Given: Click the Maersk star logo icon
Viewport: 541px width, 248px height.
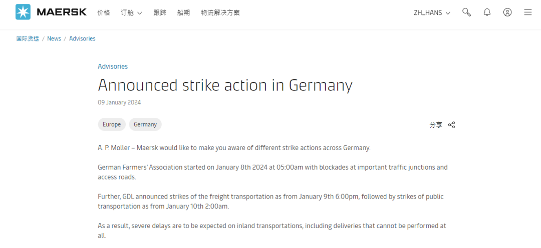Looking at the screenshot, I should pyautogui.click(x=23, y=12).
